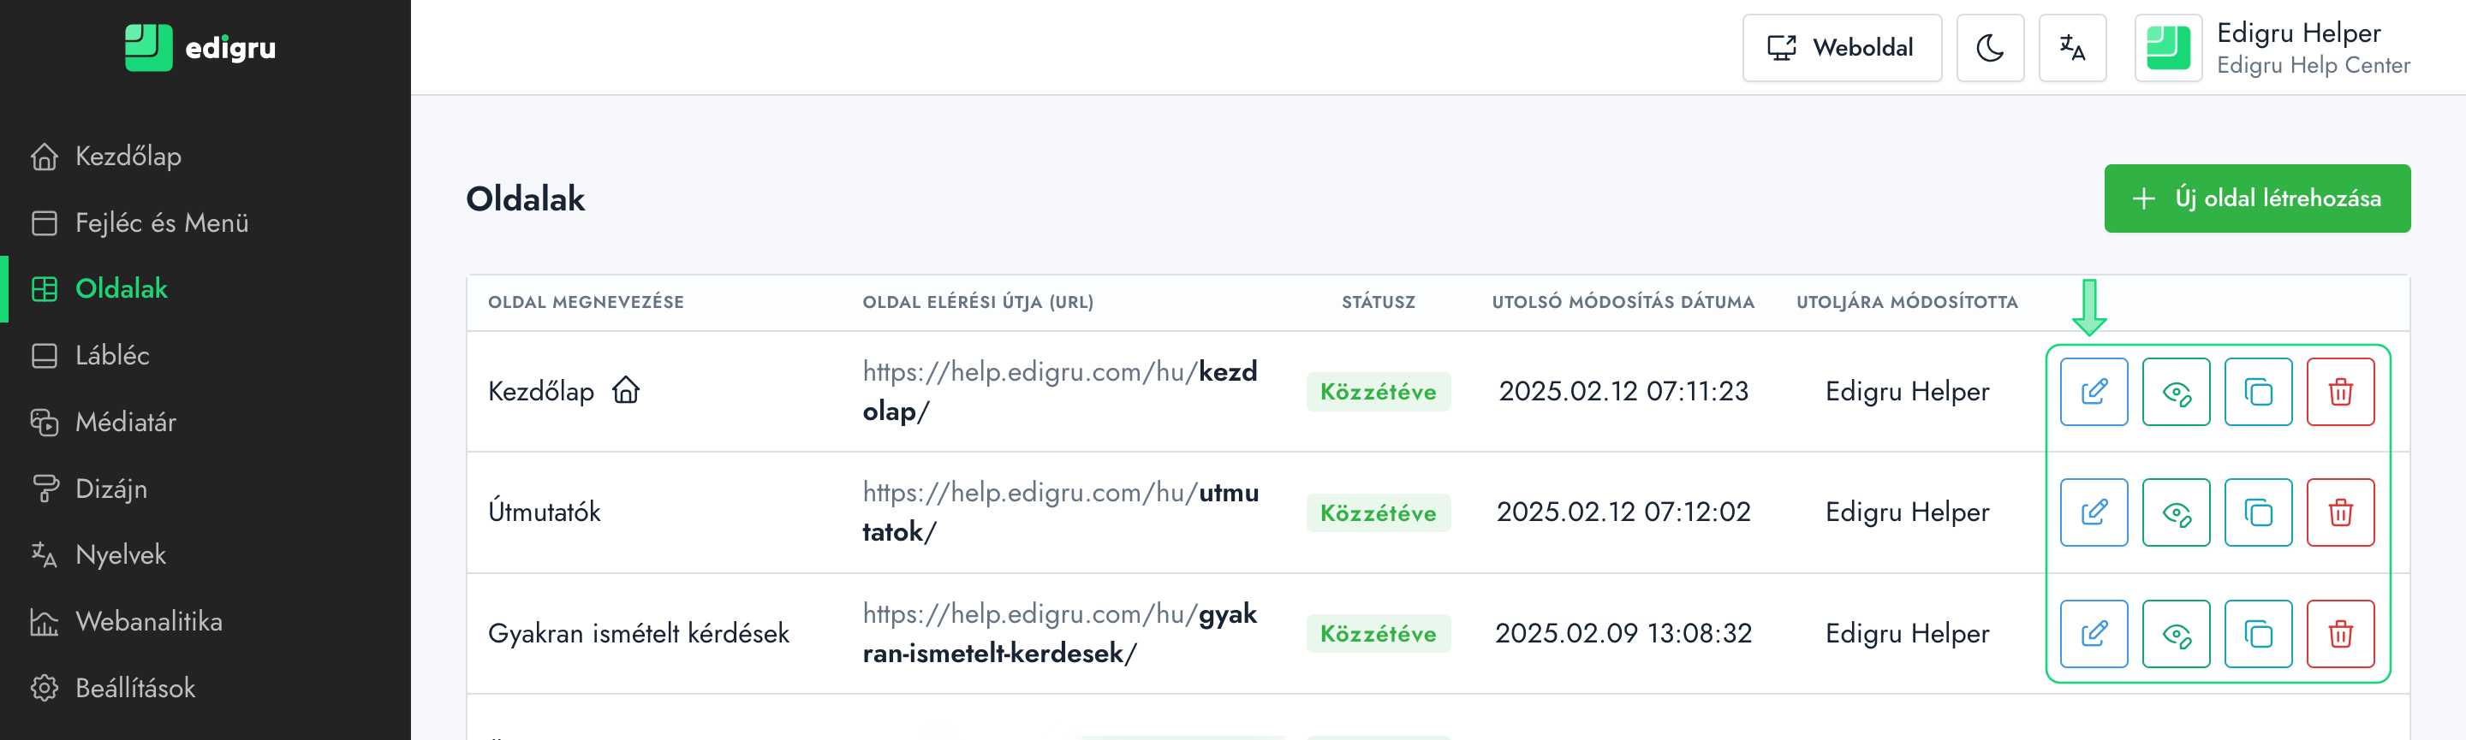Duplicate the Kezdőlap page
Viewport: 2466px width, 740px height.
tap(2258, 392)
